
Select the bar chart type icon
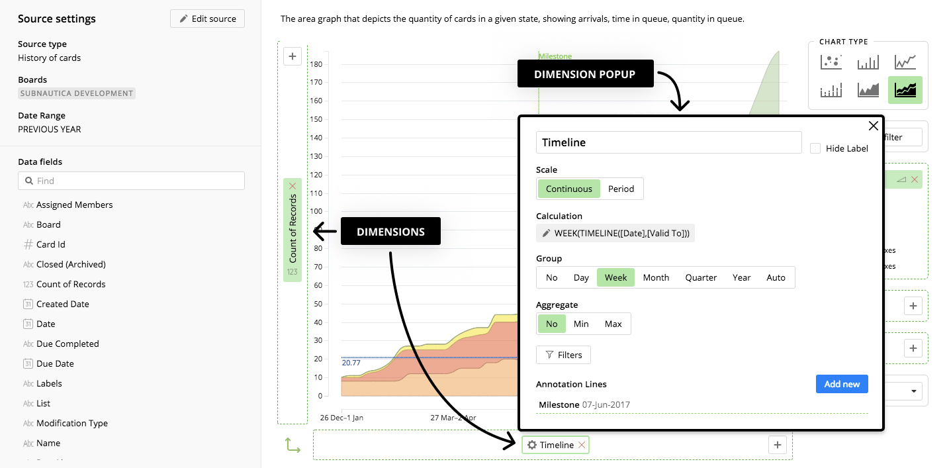[868, 62]
